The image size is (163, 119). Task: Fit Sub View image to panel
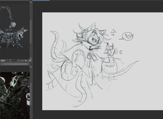click(x=26, y=60)
